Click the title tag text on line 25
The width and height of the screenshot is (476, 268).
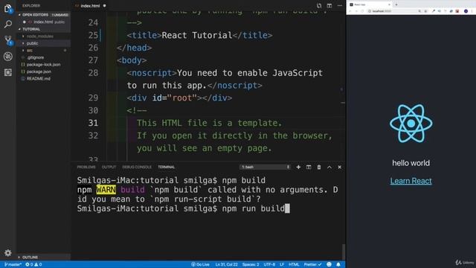[199, 35]
